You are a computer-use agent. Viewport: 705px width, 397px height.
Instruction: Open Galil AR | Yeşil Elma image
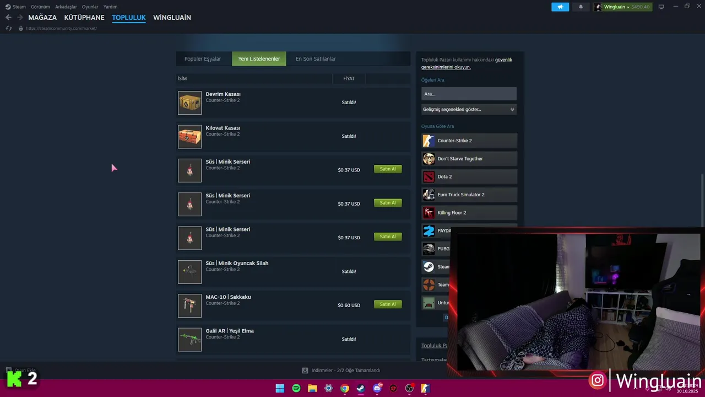189,340
